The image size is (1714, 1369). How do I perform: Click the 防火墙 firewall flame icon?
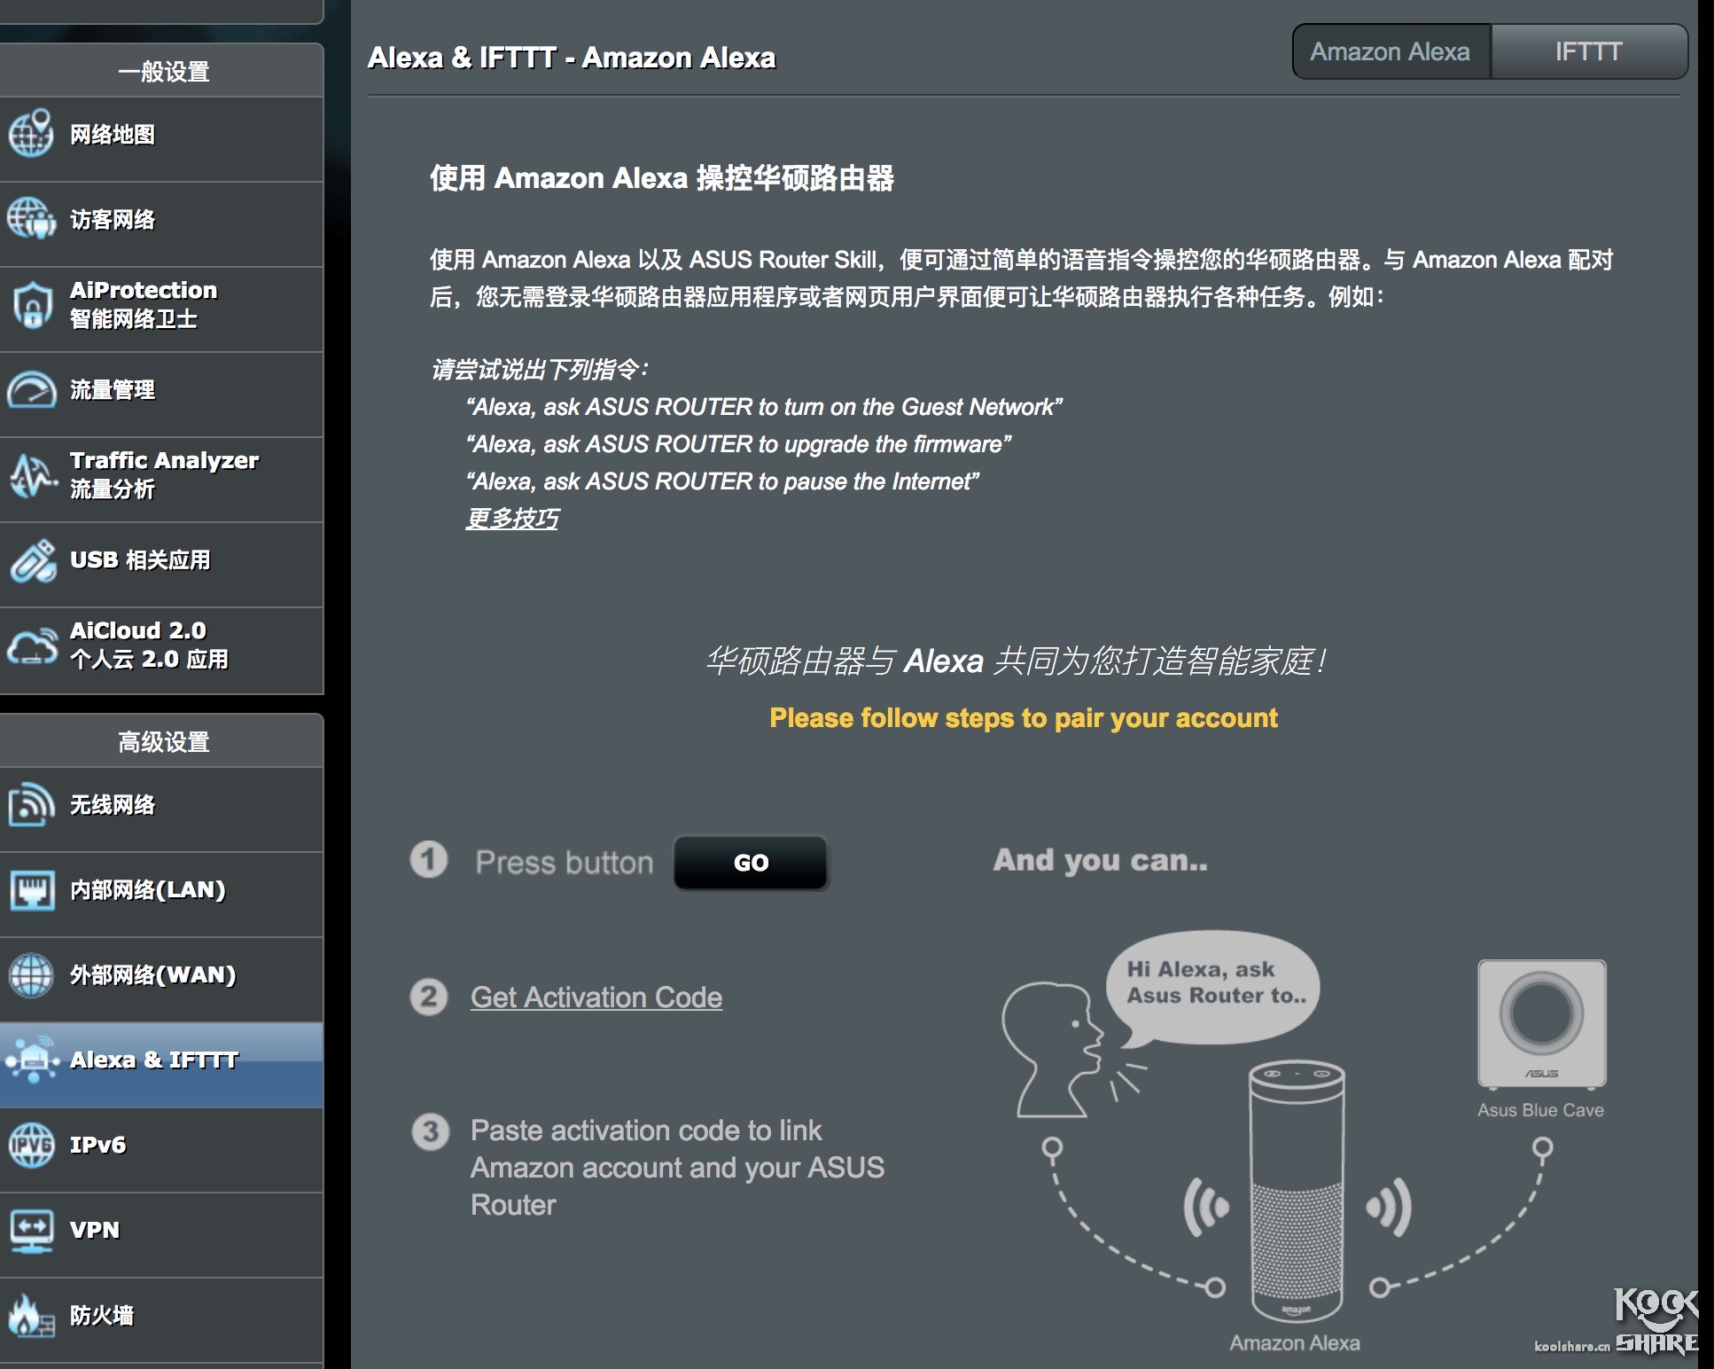click(32, 1315)
